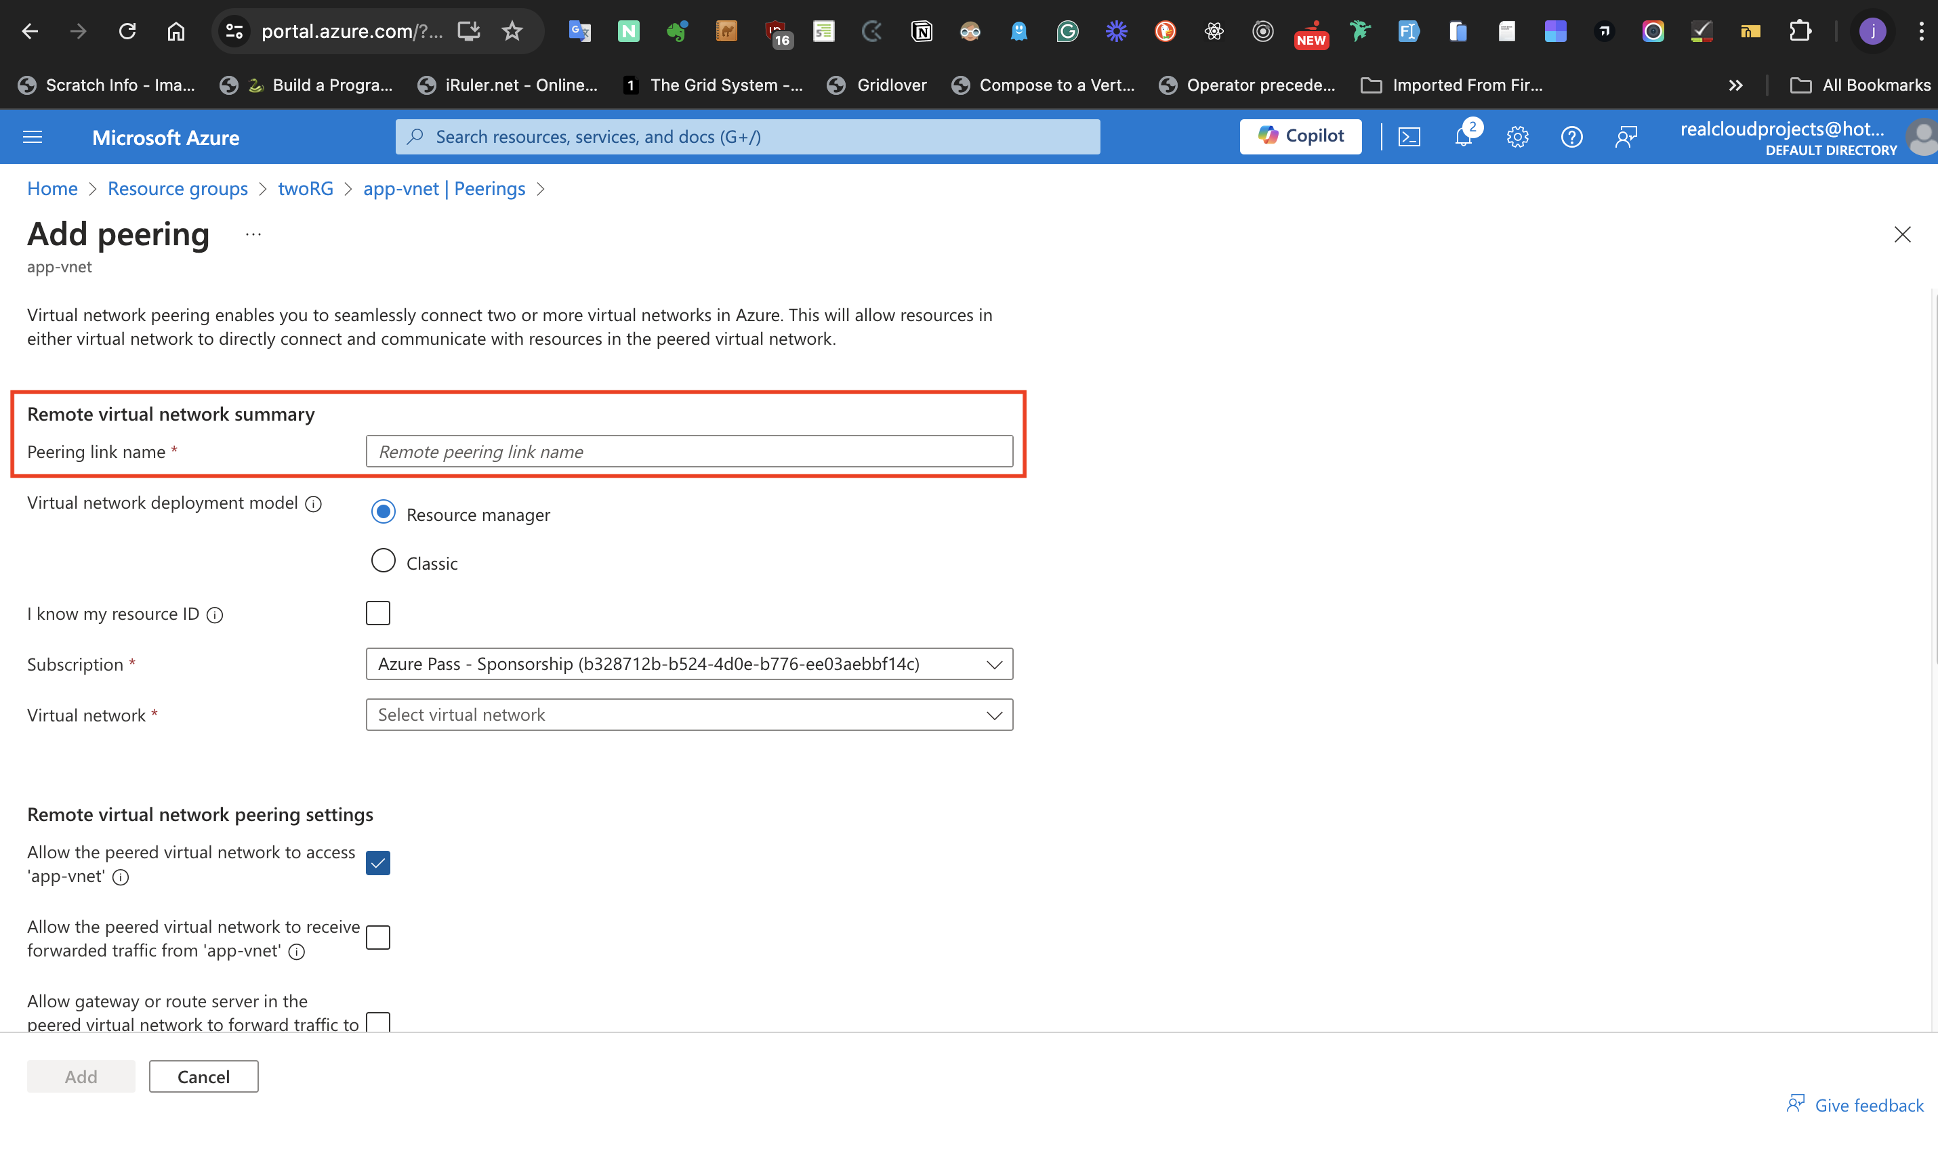Open Azure portal settings gear
The width and height of the screenshot is (1938, 1157).
1518,136
